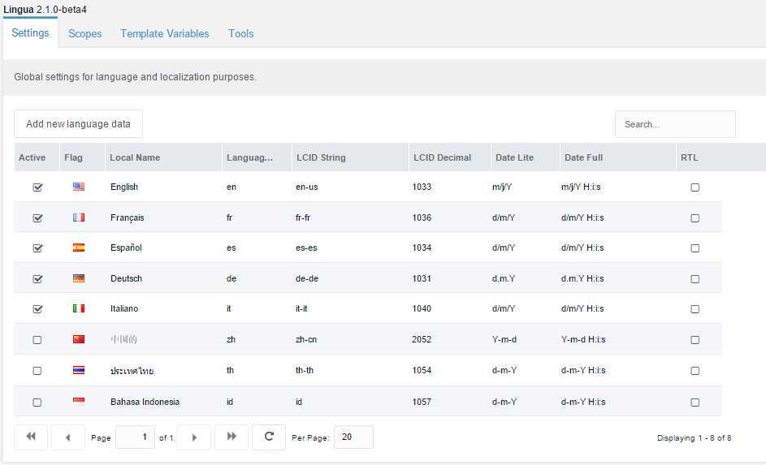The height and width of the screenshot is (465, 766).
Task: Sort by Date Full column
Action: point(618,157)
